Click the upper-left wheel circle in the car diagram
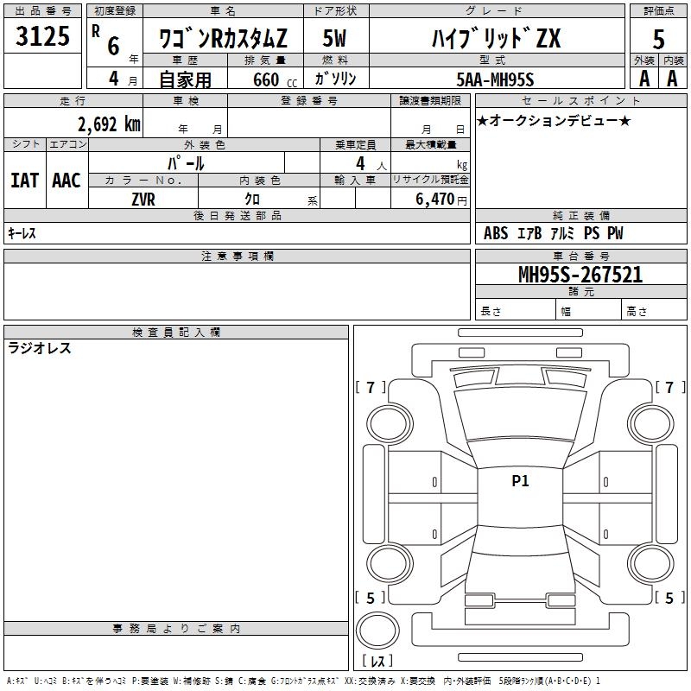This screenshot has height=691, width=691. click(390, 422)
